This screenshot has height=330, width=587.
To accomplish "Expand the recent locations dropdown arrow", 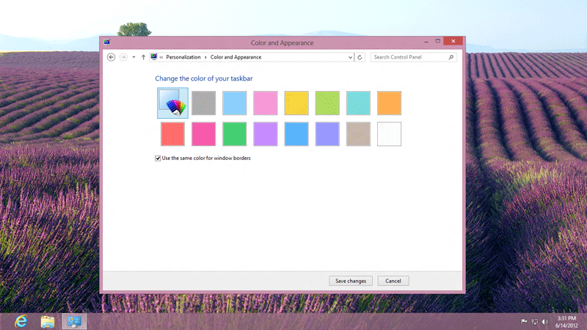I will (x=133, y=57).
